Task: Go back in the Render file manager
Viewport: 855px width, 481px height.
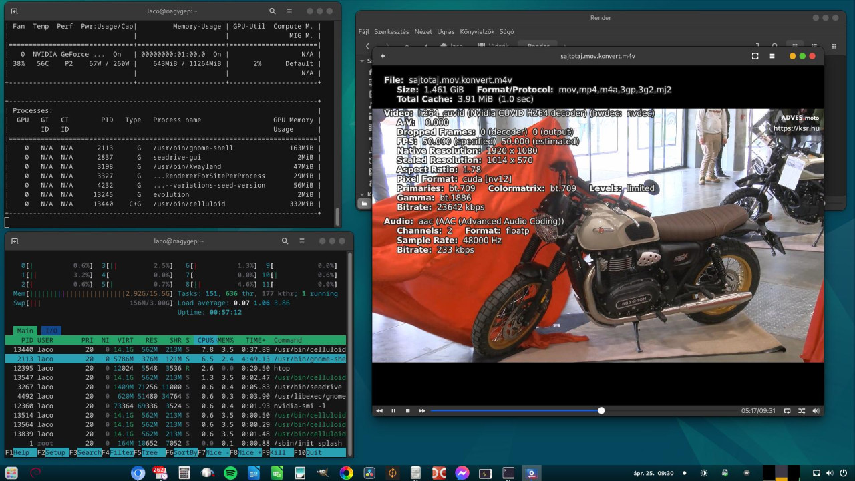Action: click(x=367, y=46)
